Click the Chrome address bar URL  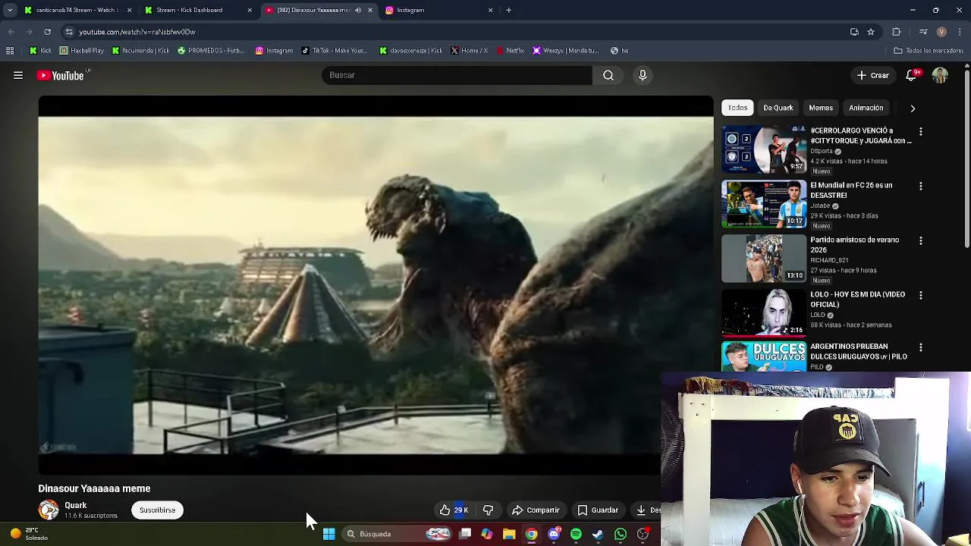[x=137, y=32]
